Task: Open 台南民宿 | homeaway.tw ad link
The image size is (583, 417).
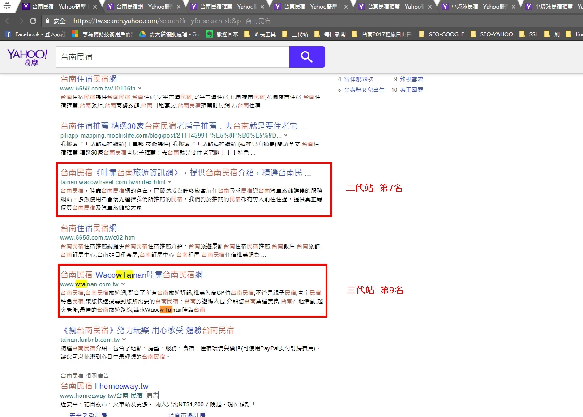Action: [x=104, y=386]
